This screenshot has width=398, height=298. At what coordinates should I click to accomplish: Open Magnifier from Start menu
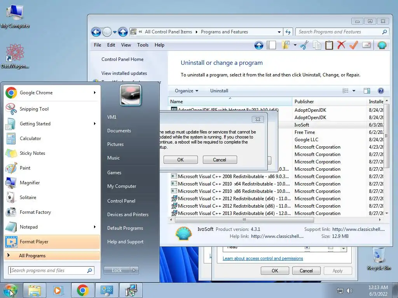(x=52, y=182)
